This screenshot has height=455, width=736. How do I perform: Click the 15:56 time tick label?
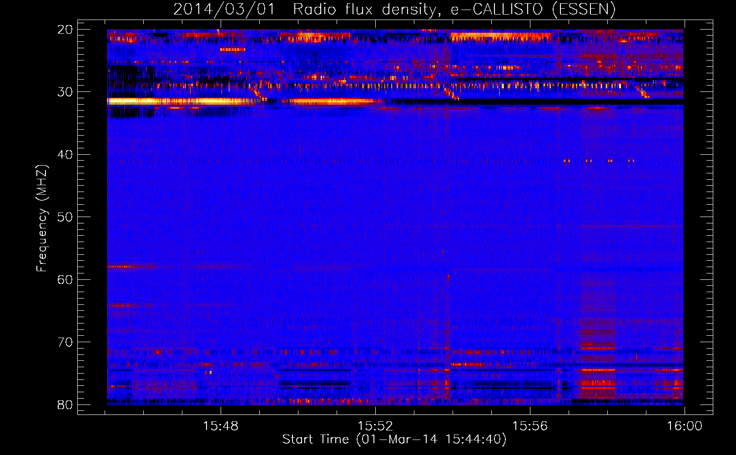pos(530,426)
